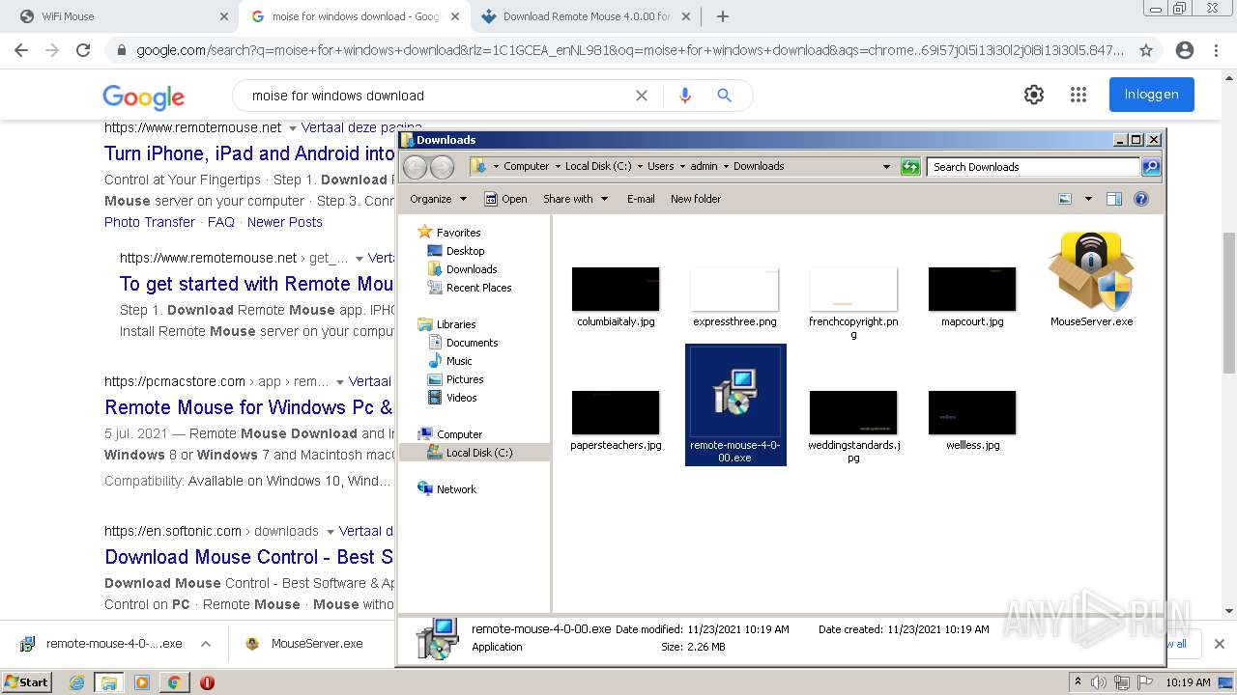Go back in Downloads explorer window
Image resolution: width=1237 pixels, height=695 pixels.
pyautogui.click(x=415, y=167)
